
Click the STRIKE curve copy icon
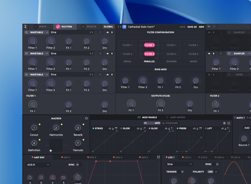[110, 128]
